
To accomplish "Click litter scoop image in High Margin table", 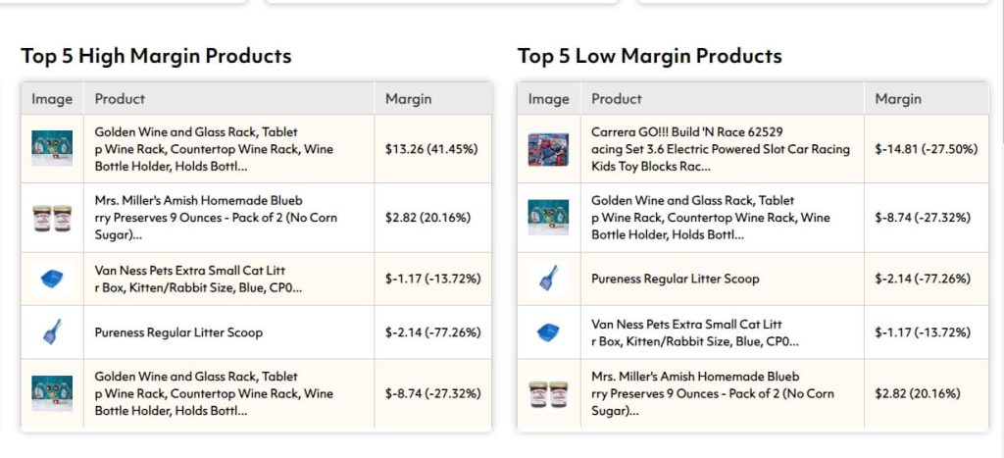I will (52, 332).
